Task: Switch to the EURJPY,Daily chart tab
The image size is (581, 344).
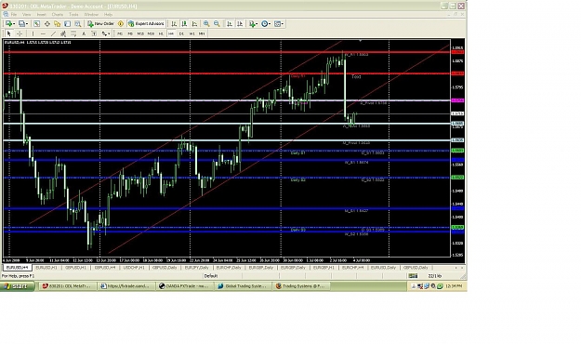Action: (x=197, y=267)
